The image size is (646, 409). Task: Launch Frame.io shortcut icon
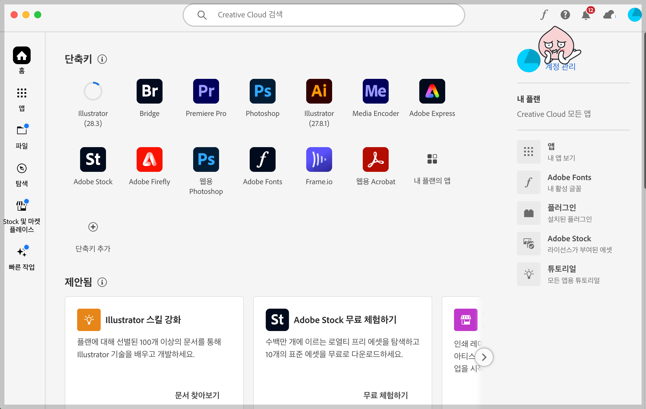(x=319, y=159)
